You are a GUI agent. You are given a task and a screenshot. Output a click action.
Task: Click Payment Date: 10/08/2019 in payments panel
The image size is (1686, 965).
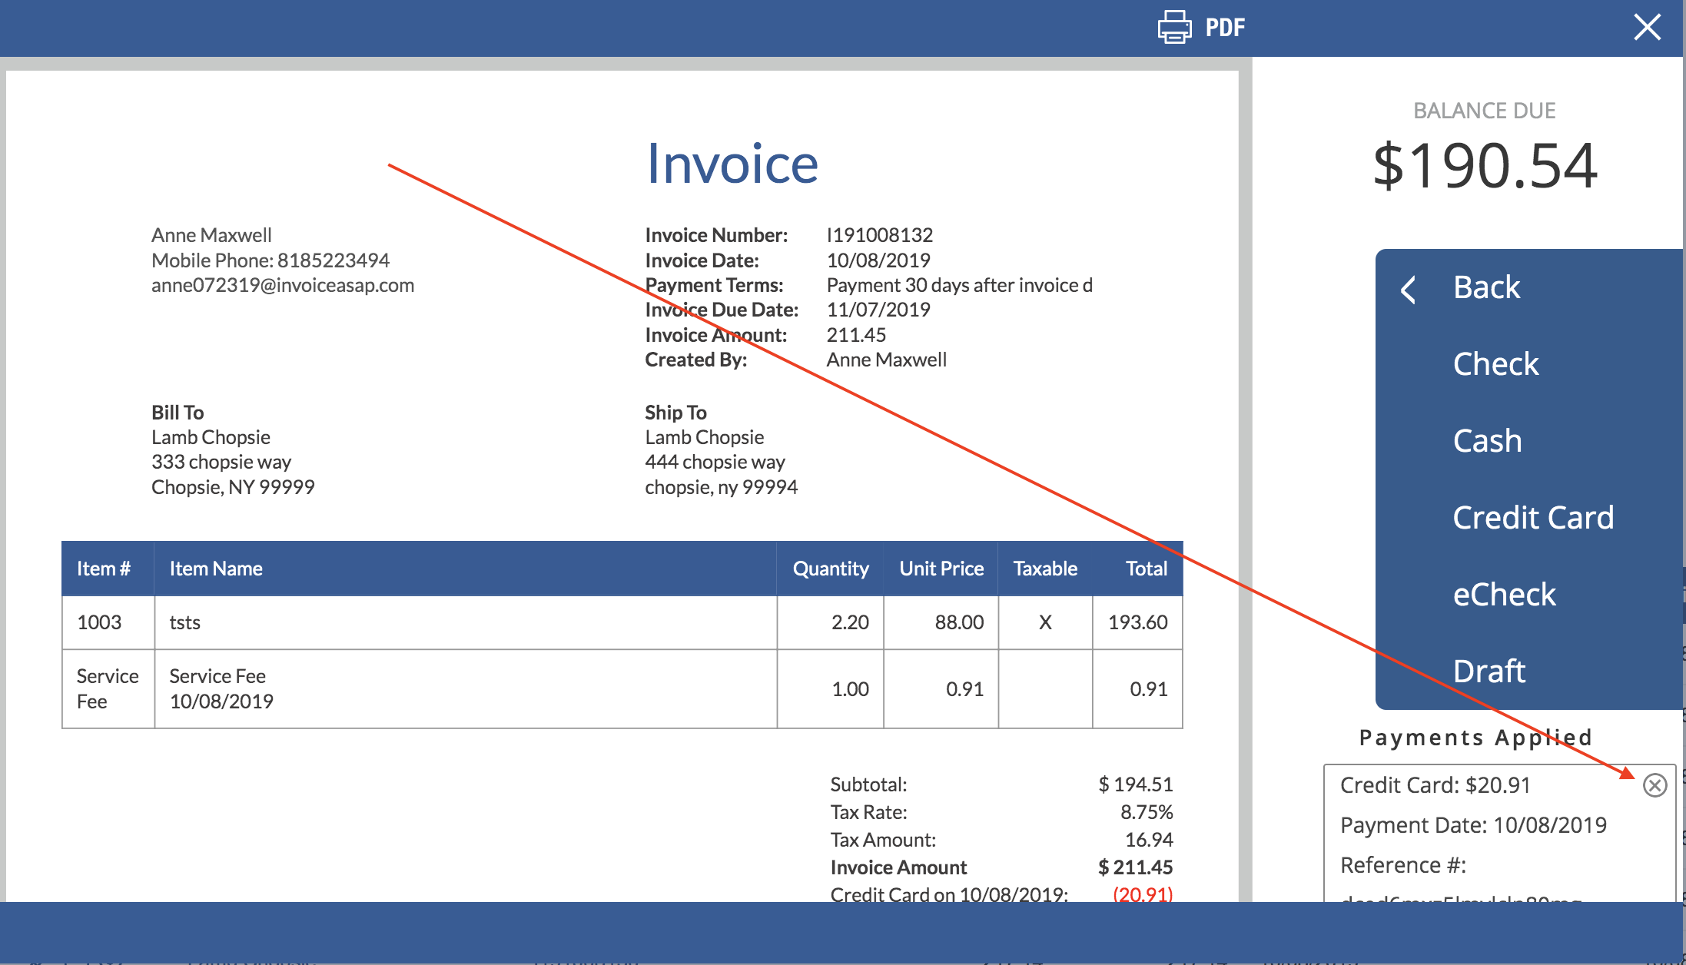tap(1473, 825)
